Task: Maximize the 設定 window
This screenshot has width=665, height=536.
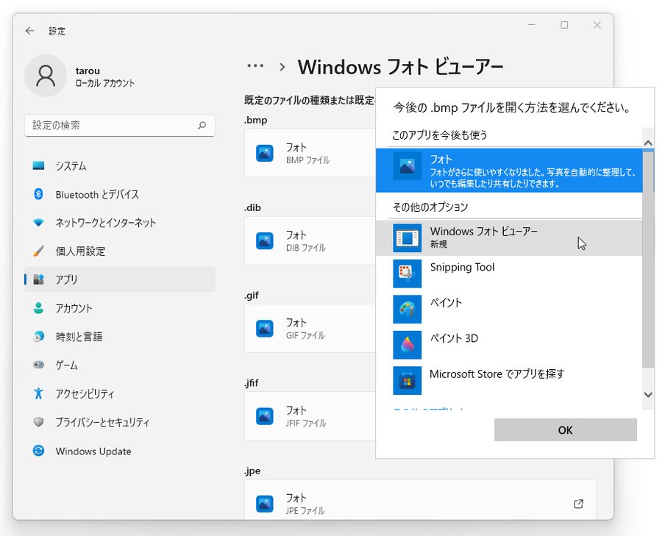Action: click(564, 25)
